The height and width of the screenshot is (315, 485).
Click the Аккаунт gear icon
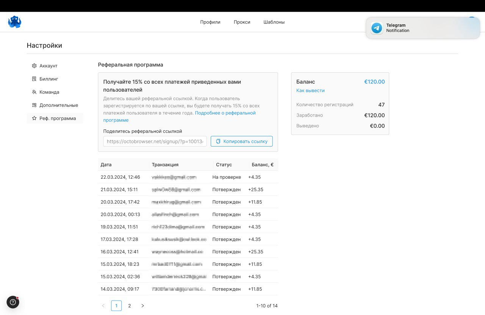[34, 66]
